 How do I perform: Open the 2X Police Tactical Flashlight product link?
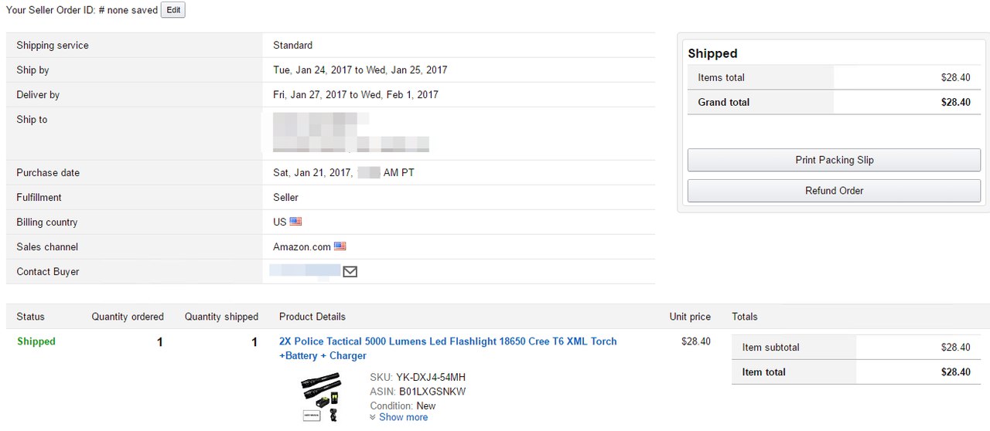tap(448, 348)
